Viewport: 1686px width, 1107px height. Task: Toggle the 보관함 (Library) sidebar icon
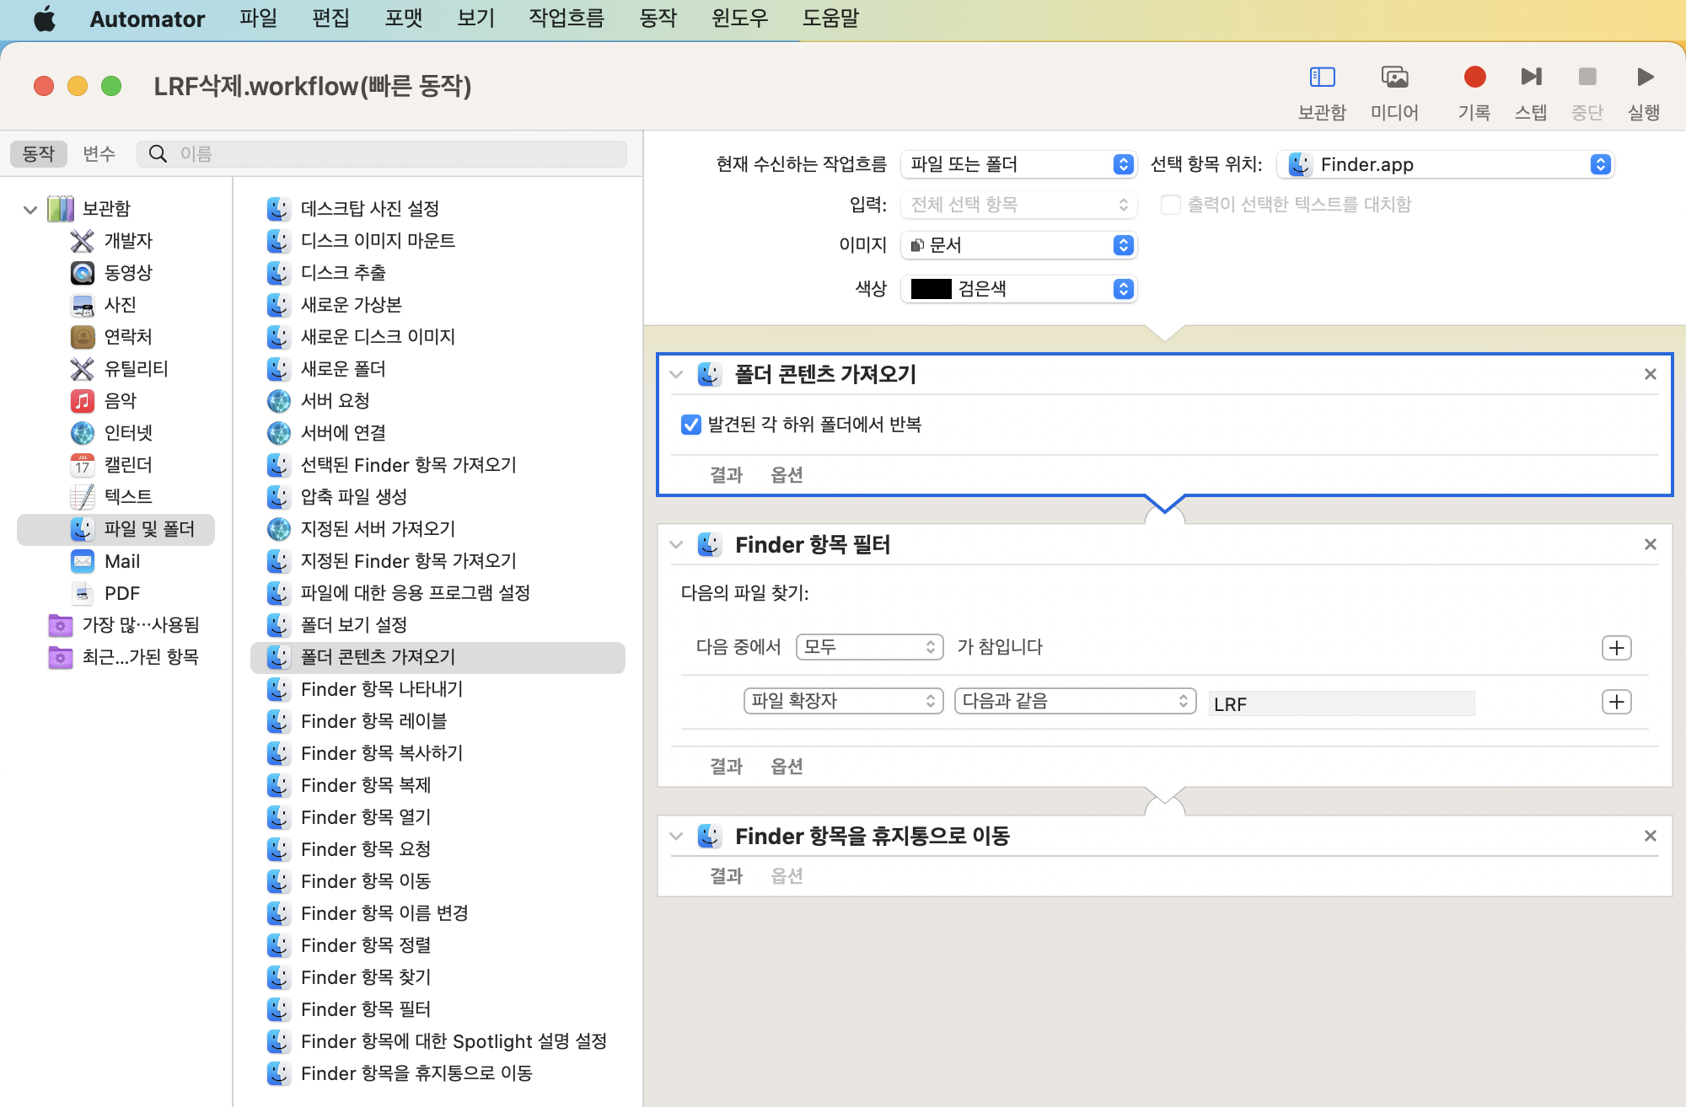tap(1322, 78)
